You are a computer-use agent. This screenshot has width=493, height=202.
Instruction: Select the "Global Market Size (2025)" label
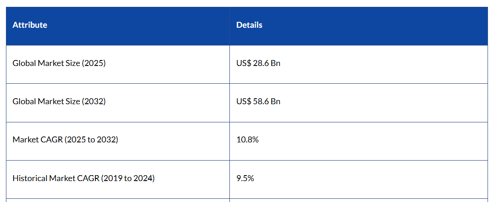click(59, 63)
